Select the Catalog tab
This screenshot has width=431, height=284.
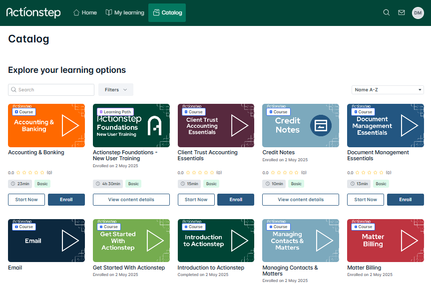click(167, 12)
